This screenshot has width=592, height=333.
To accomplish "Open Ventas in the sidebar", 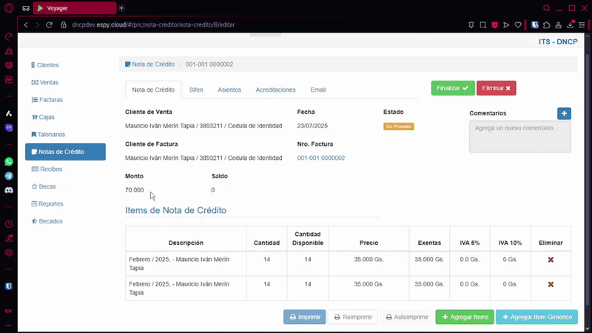I will (44, 82).
